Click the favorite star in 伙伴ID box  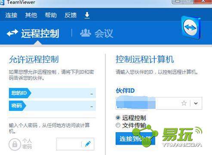point(184,103)
